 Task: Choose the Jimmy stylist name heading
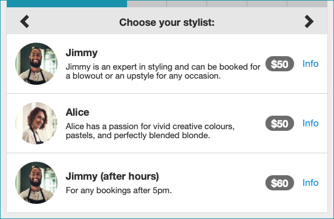(82, 53)
